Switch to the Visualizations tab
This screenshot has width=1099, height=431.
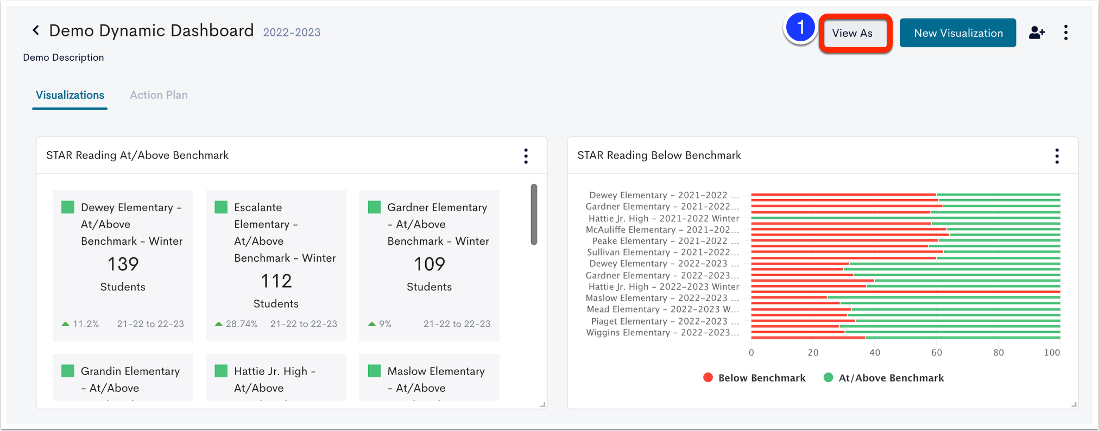tap(70, 95)
